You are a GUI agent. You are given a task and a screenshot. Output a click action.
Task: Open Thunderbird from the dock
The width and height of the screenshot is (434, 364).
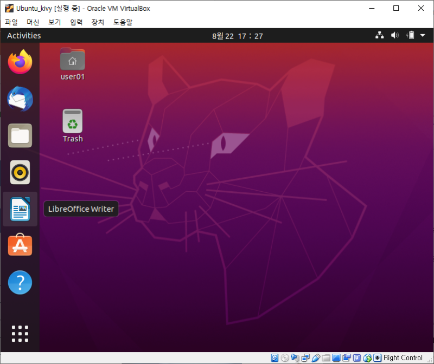pos(20,99)
